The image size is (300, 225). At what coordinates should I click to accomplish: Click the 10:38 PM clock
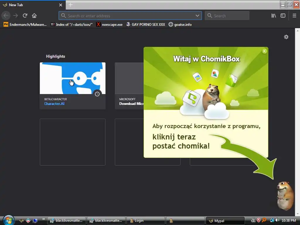pyautogui.click(x=289, y=220)
